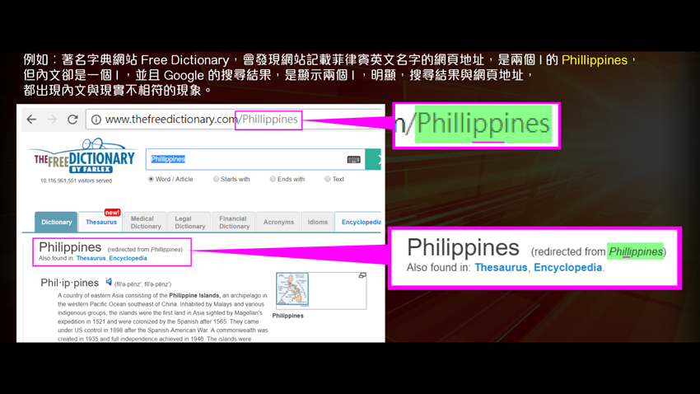Play Philippines pronunciation speaker icon
The image size is (700, 394).
[x=109, y=281]
